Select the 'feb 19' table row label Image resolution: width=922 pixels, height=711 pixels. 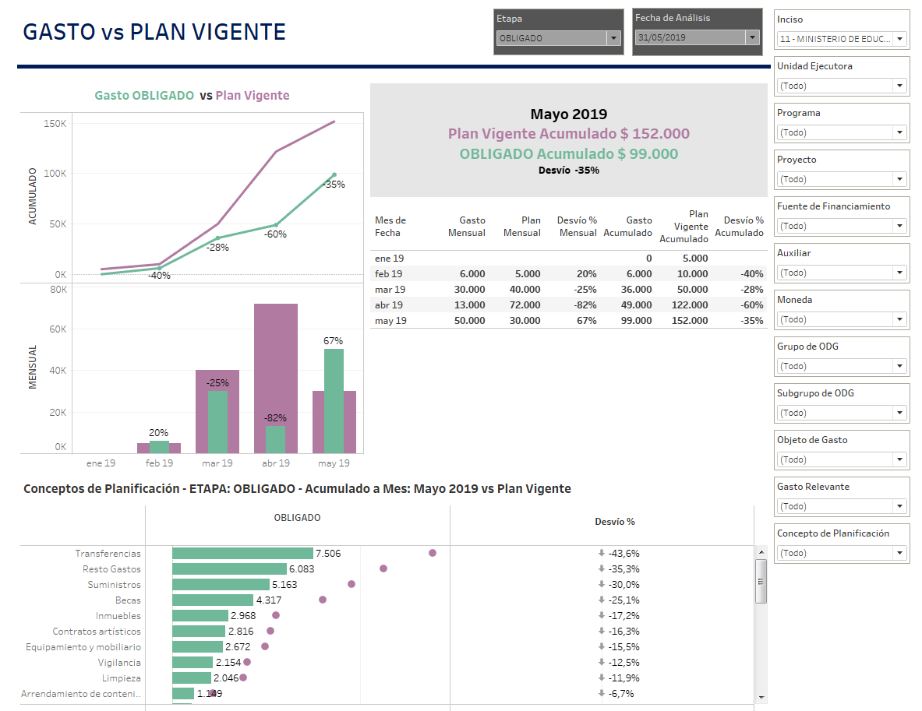(x=389, y=274)
